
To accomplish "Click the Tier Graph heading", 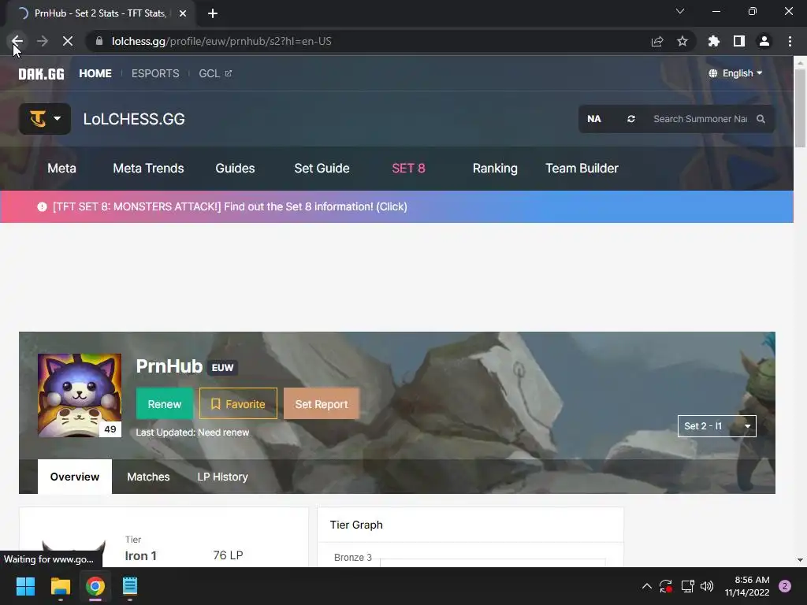I will [356, 525].
